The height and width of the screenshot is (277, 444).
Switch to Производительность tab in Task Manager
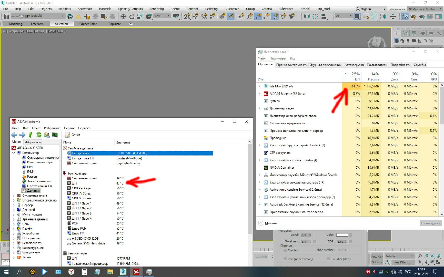(292, 65)
